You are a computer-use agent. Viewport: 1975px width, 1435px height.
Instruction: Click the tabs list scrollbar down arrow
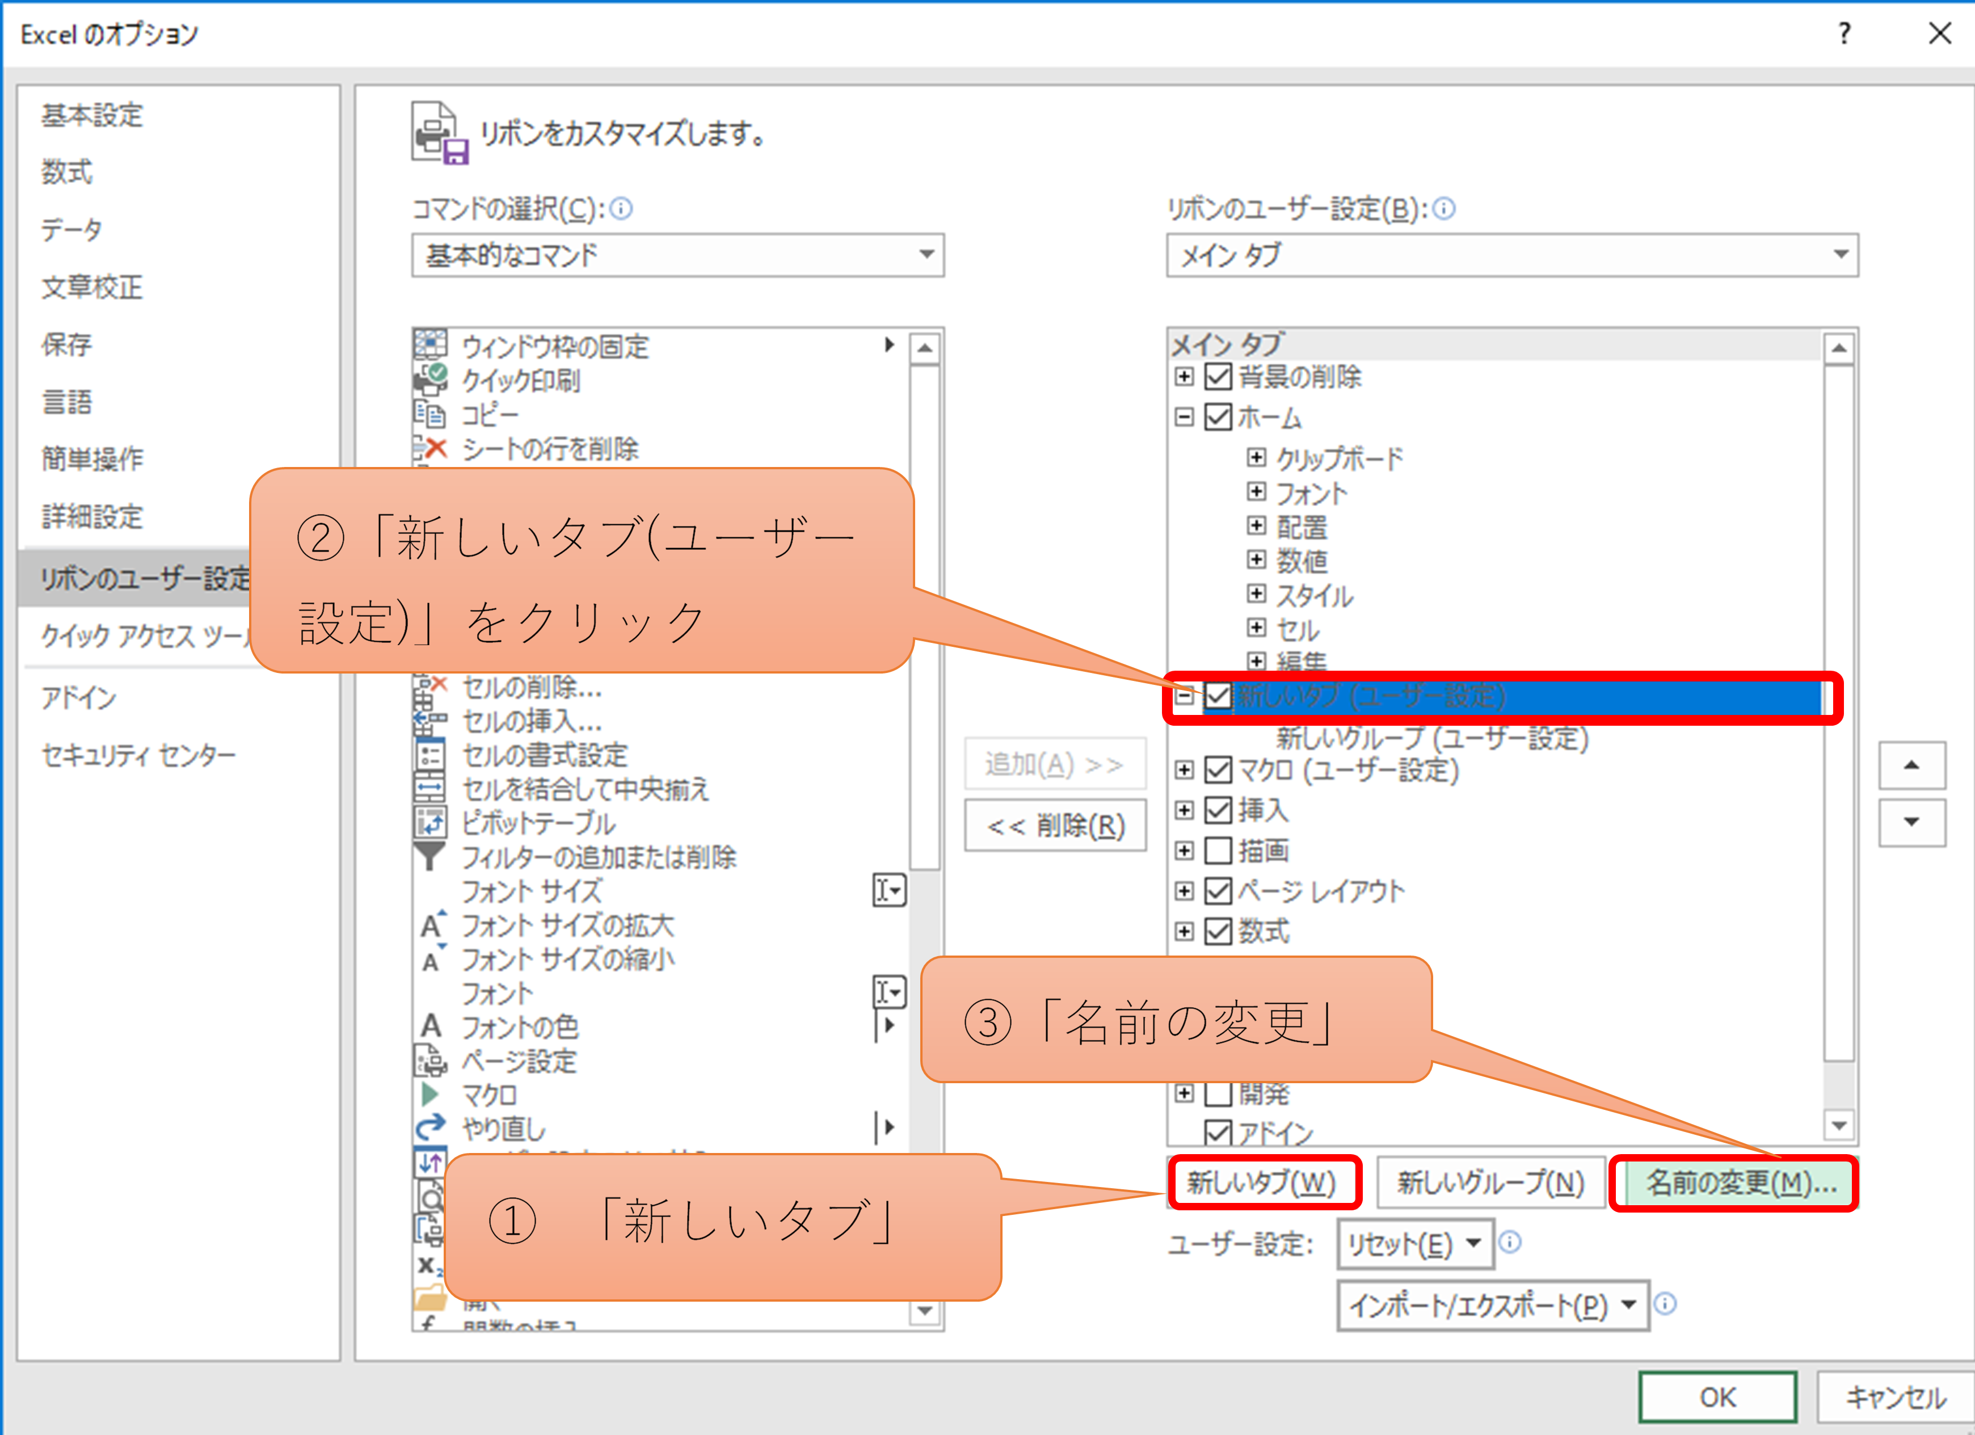(1838, 1125)
